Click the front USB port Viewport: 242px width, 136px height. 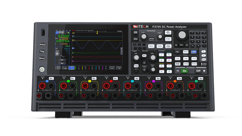tap(43, 33)
